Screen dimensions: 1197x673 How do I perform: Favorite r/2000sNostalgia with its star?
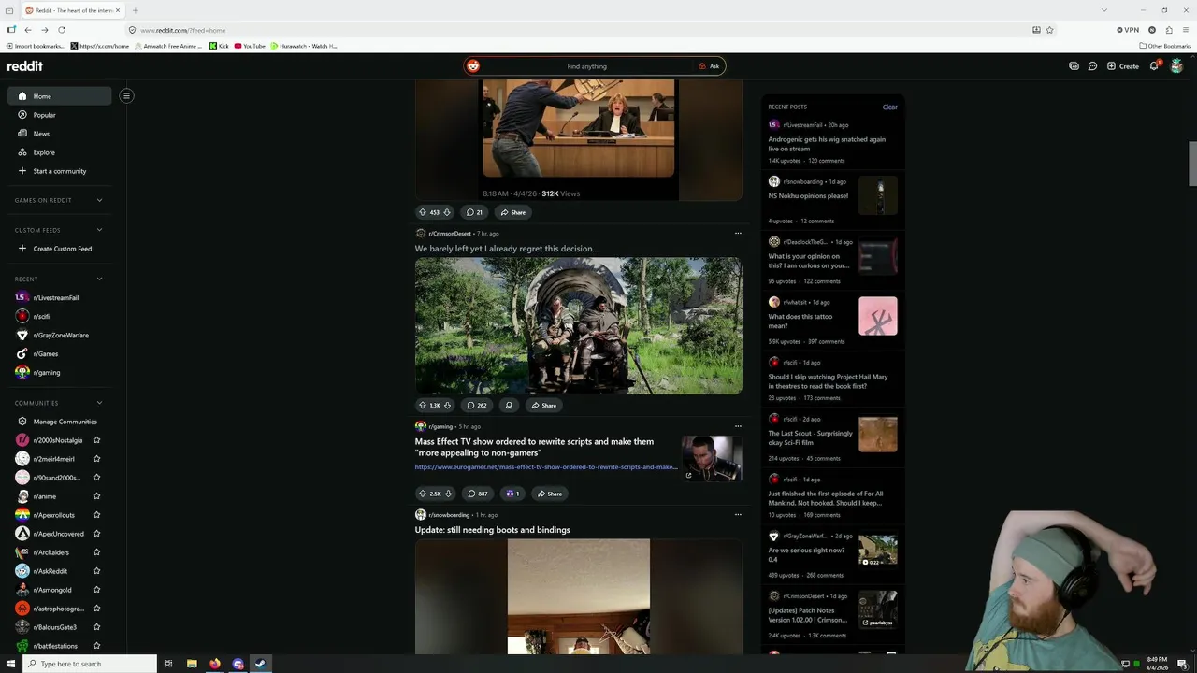[96, 440]
